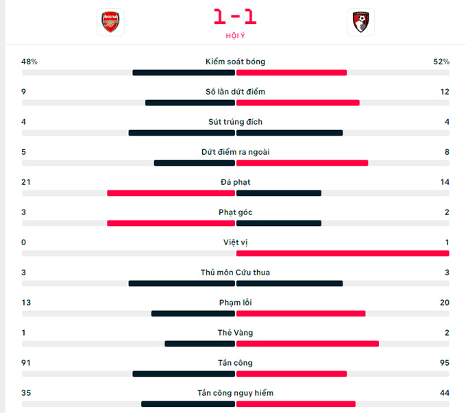Viewport: 466px width, 413px height.
Task: Select the Phạt góc stat label
Action: tap(235, 212)
